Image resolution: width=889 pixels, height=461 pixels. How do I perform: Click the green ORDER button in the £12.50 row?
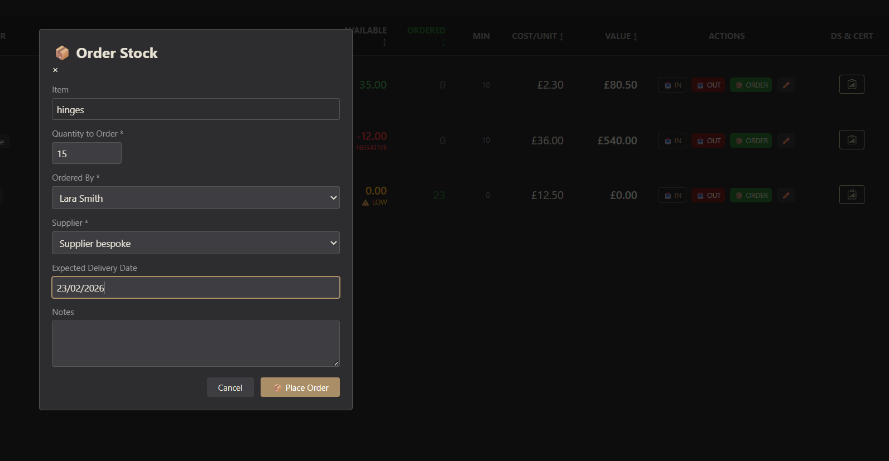coord(751,196)
